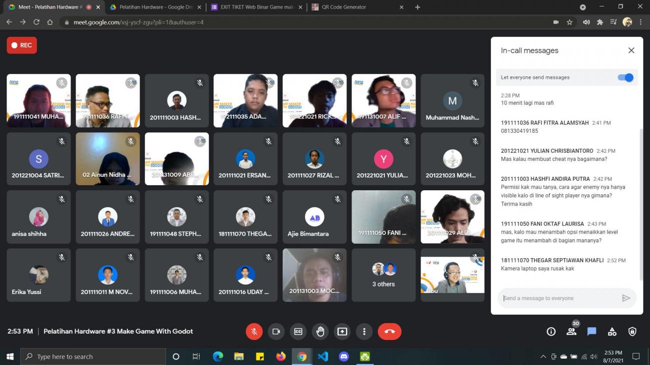
Task: Close the In-call messages panel
Action: (631, 50)
